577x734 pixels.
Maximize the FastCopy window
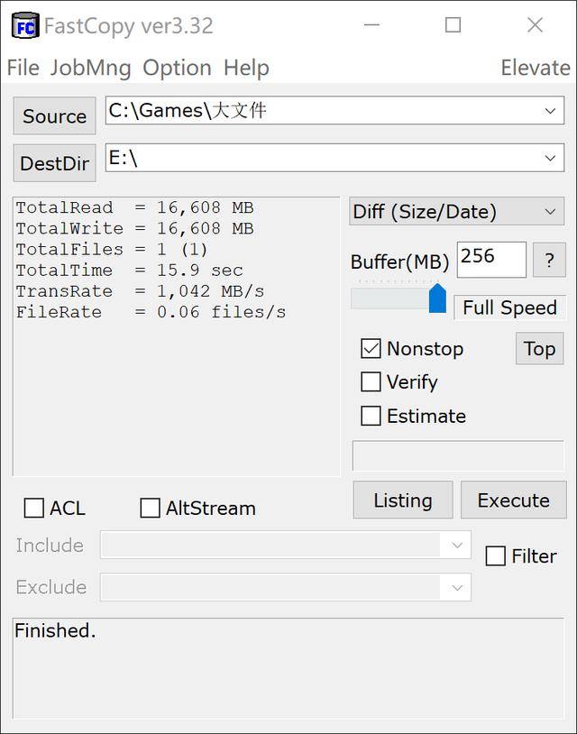[x=453, y=25]
